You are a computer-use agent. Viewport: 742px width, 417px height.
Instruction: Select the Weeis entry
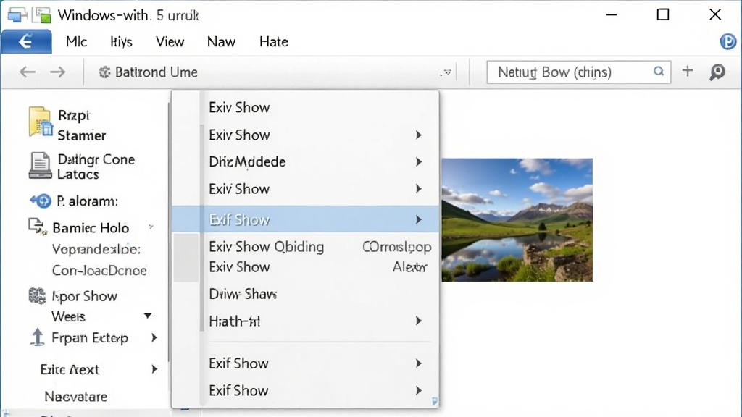click(68, 316)
